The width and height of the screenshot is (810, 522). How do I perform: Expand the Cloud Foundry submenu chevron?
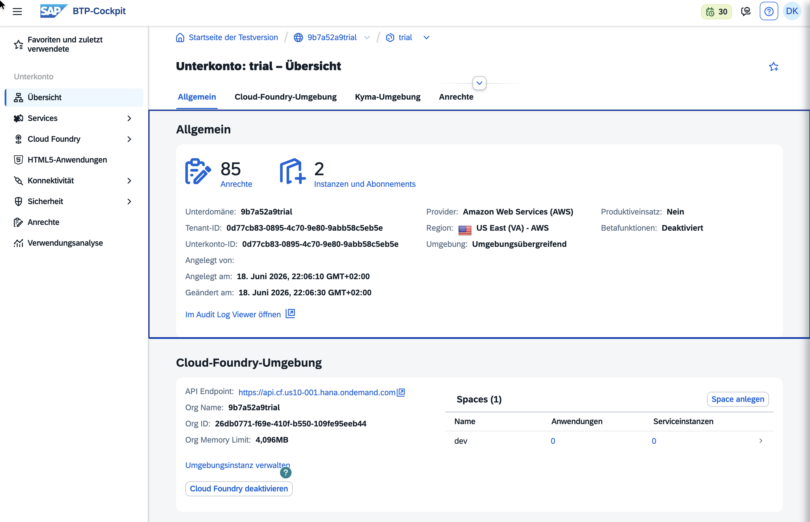click(129, 139)
